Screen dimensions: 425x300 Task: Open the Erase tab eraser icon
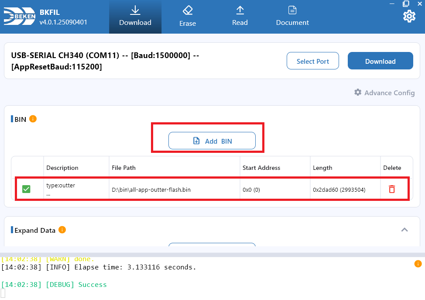coord(188,10)
